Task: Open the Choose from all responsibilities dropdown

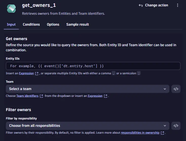Action: 87,126
